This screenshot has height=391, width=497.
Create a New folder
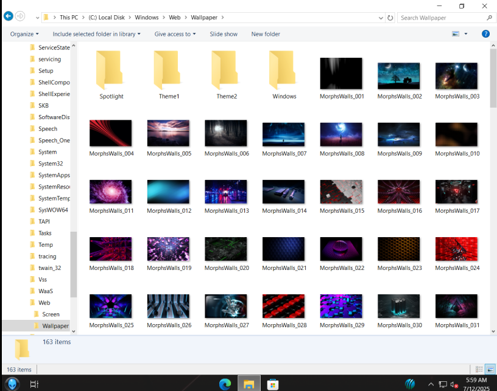tap(266, 34)
